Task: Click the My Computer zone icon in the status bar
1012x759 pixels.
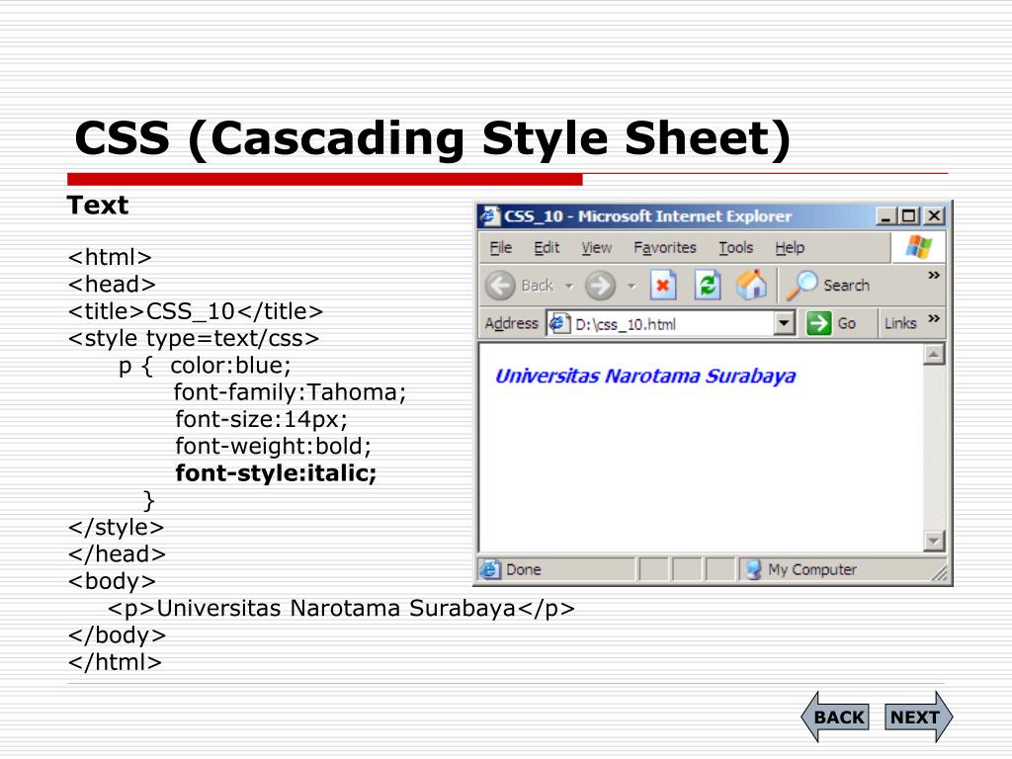Action: [x=753, y=569]
